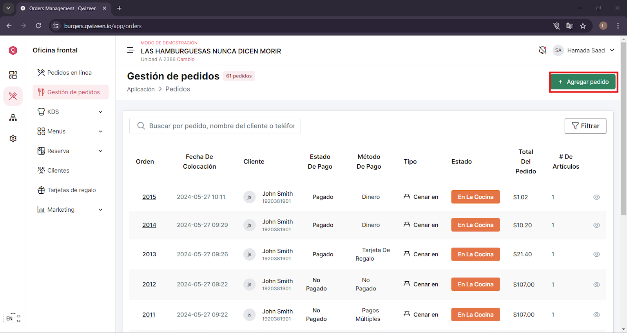Click the Qwizeen logo icon
The width and height of the screenshot is (627, 333).
13,50
